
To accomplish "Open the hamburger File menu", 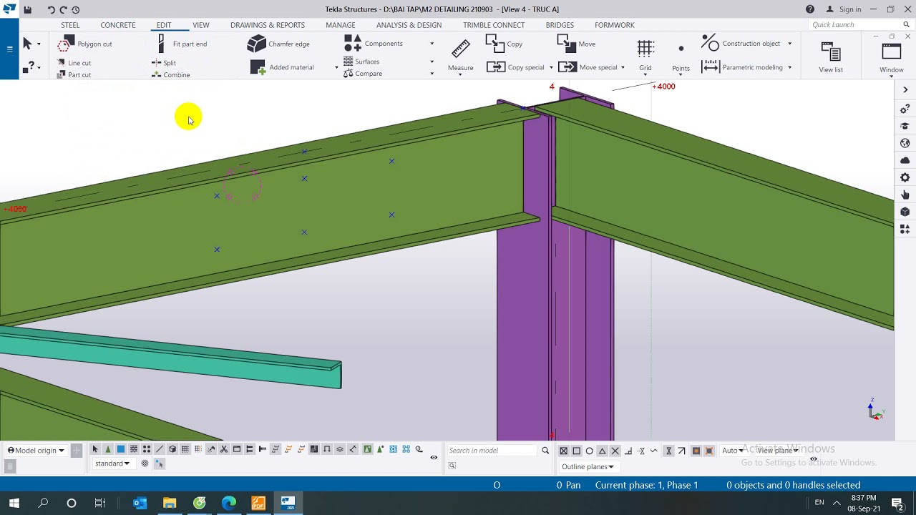I will click(x=9, y=49).
